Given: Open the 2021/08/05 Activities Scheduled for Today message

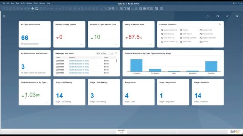Looking at the screenshot, I should tap(79, 67).
